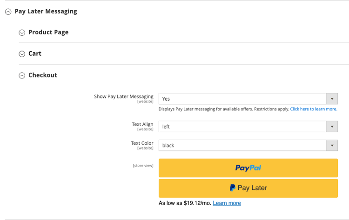The width and height of the screenshot is (349, 220).
Task: Collapse Pay Later Messaging section chevron icon
Action: click(8, 12)
